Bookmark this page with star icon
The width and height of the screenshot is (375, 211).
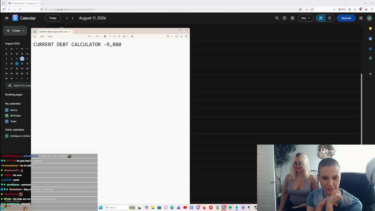pos(312,9)
